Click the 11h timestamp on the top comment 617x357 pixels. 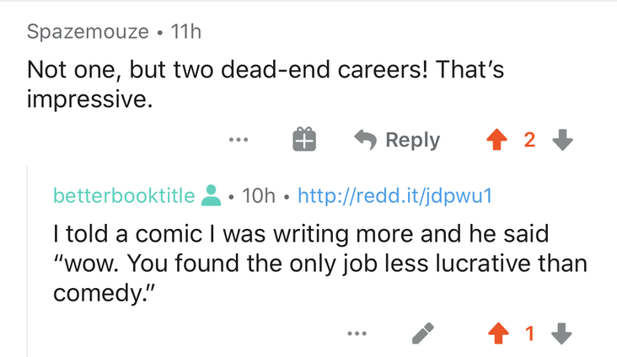[185, 31]
